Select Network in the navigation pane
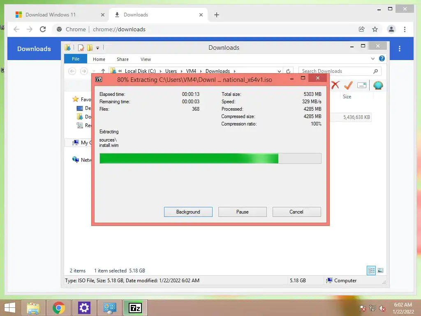 [x=82, y=160]
